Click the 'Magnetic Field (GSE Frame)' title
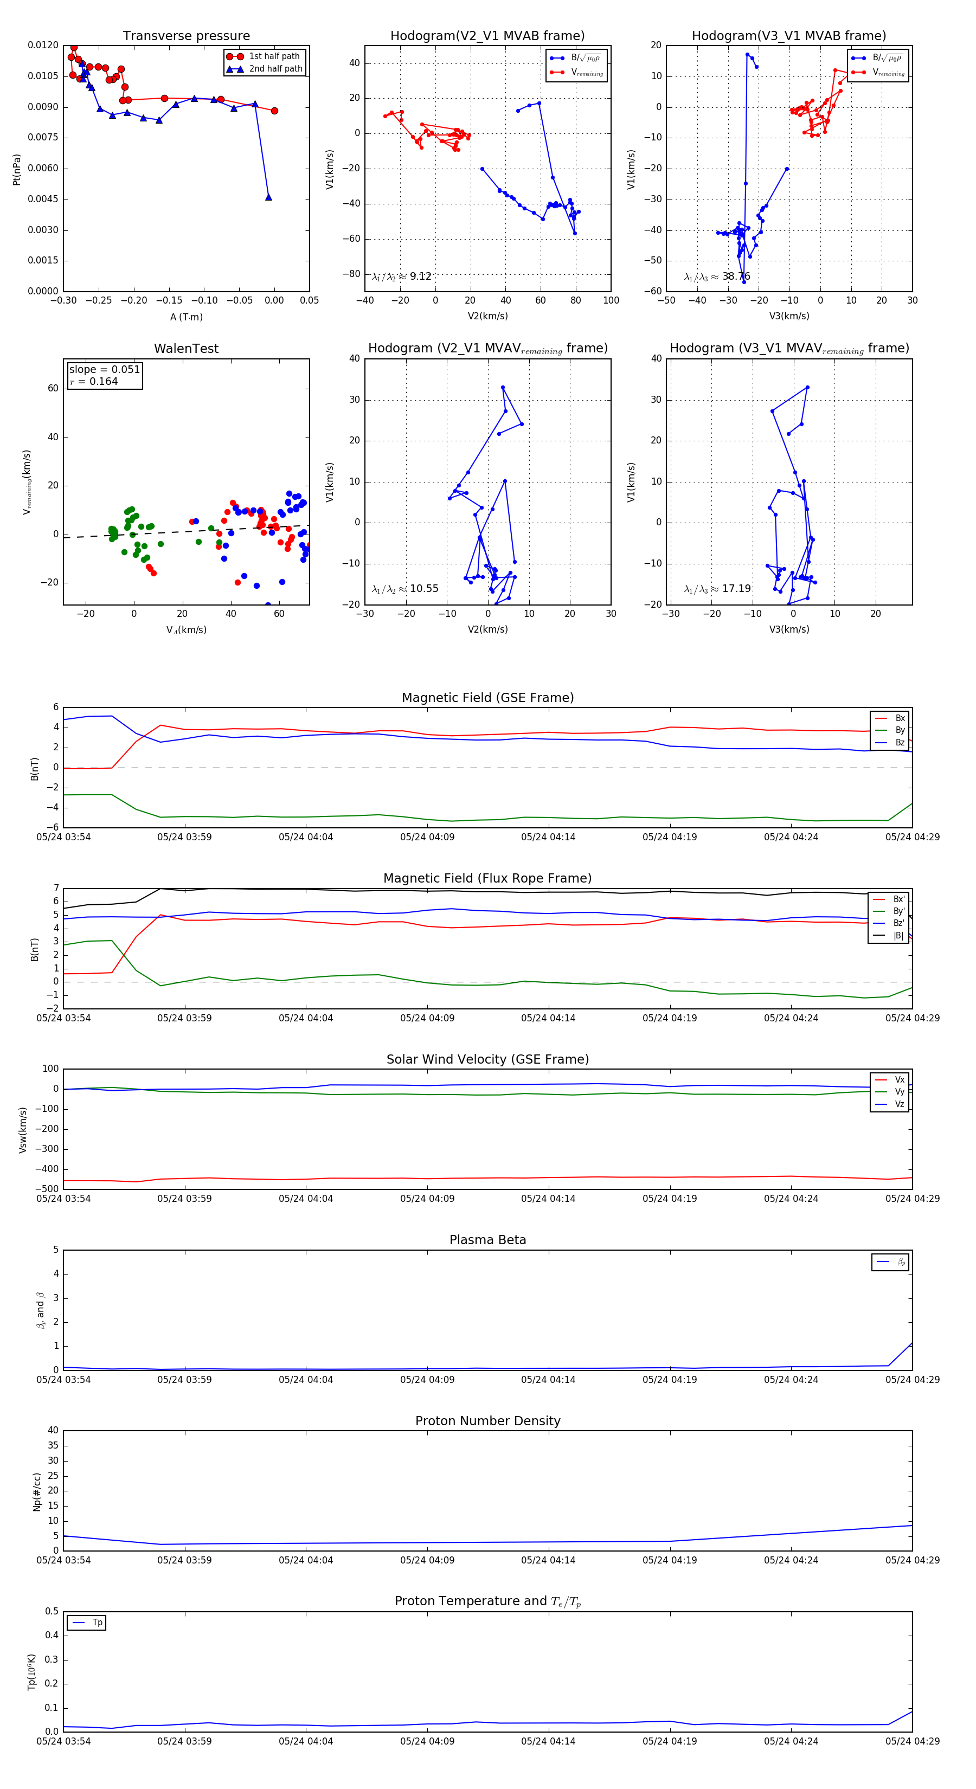Image resolution: width=976 pixels, height=1789 pixels. (487, 698)
